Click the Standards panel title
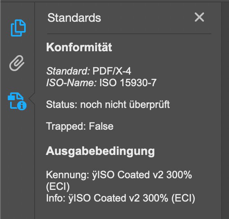The image size is (229, 219). pos(74,18)
